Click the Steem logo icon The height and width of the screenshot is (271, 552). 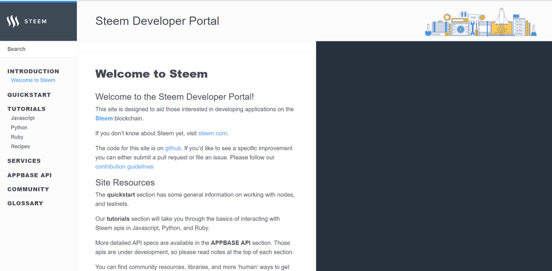tap(13, 21)
